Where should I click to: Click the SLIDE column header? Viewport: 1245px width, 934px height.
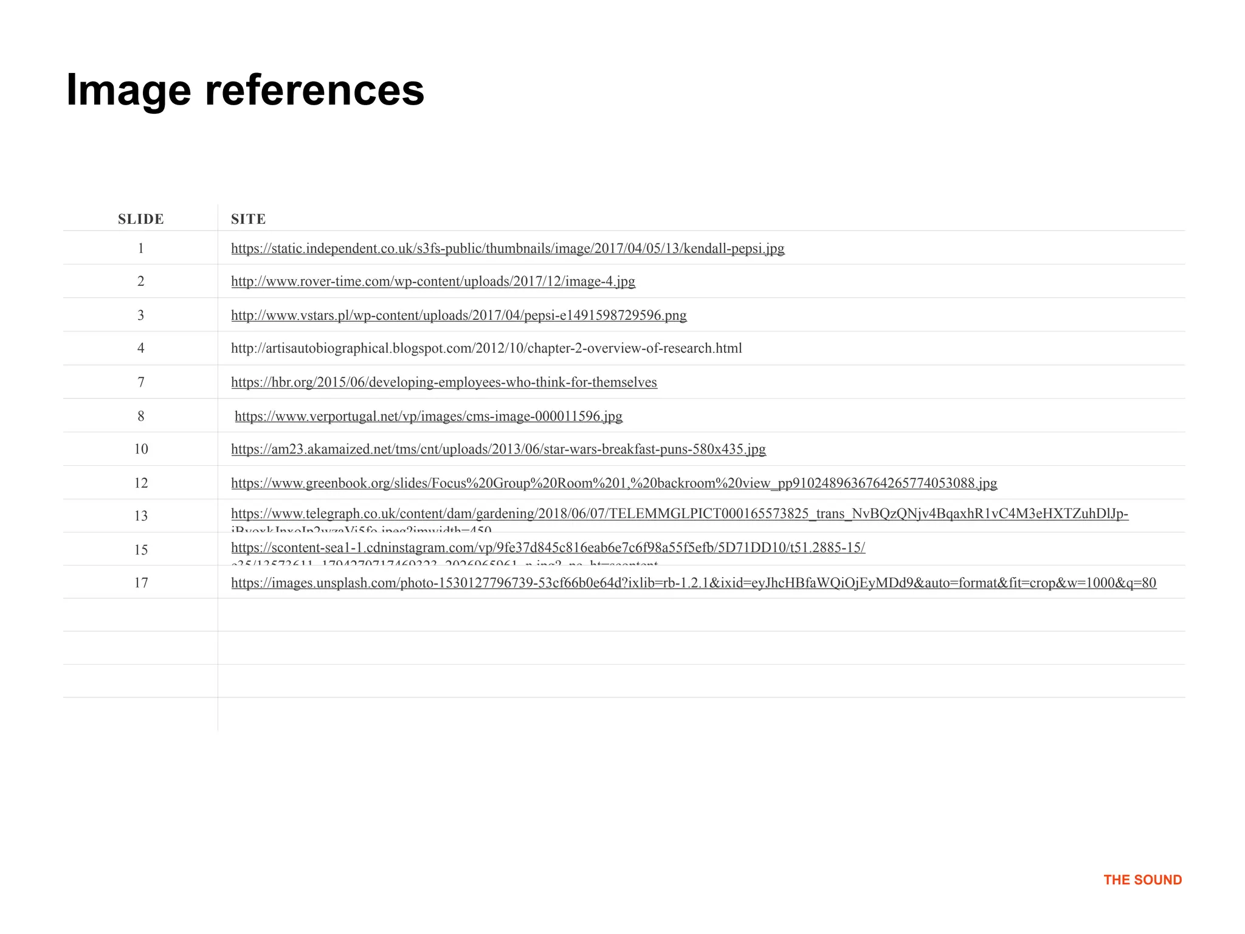pyautogui.click(x=141, y=220)
